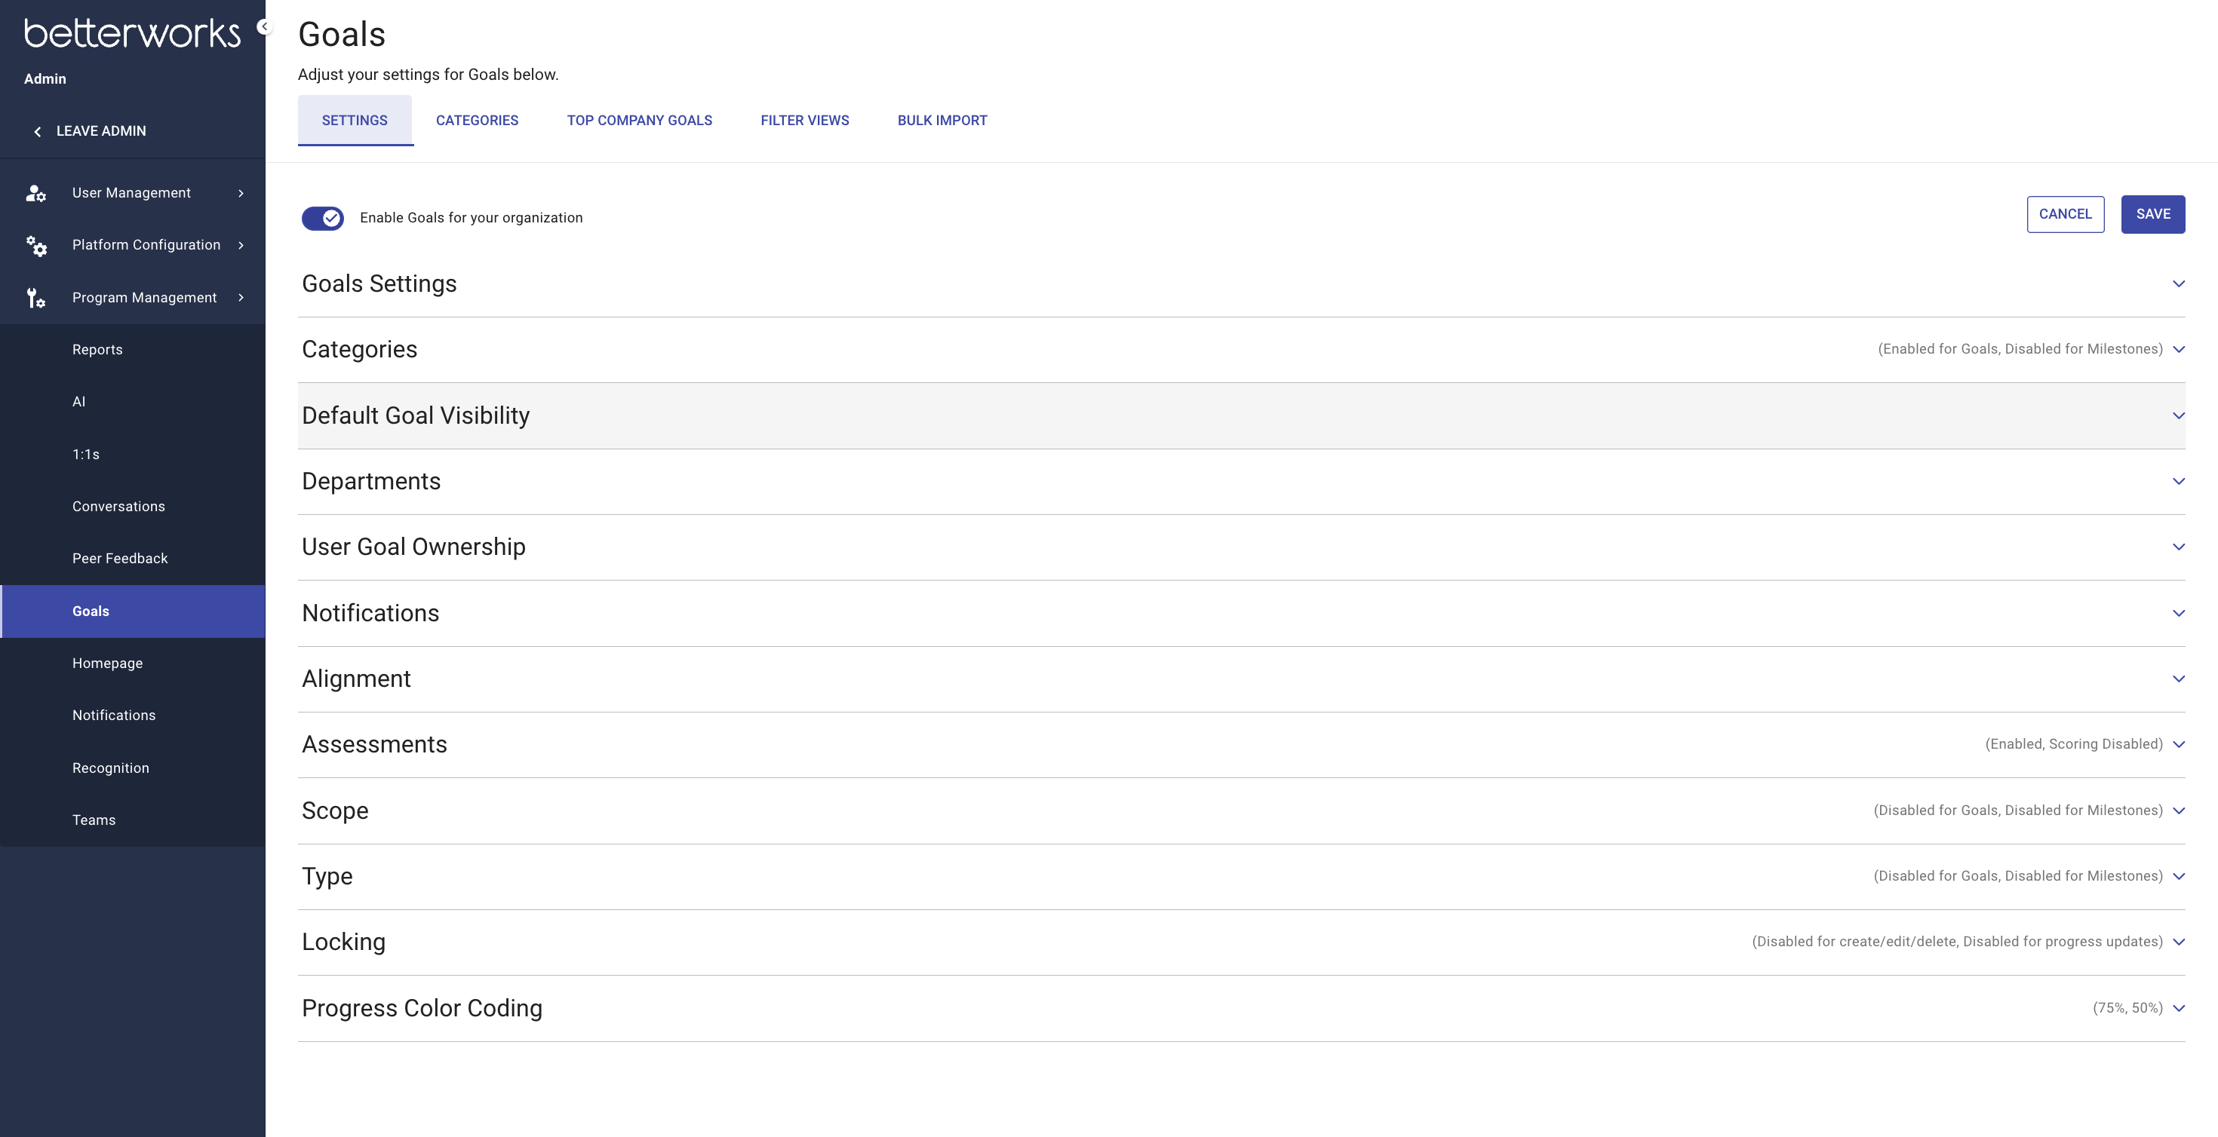Viewport: 2218px width, 1137px height.
Task: Open the Assessments section chevron
Action: (2177, 744)
